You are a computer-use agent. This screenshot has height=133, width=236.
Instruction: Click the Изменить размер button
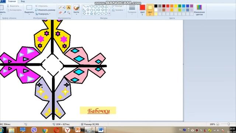[45, 10]
